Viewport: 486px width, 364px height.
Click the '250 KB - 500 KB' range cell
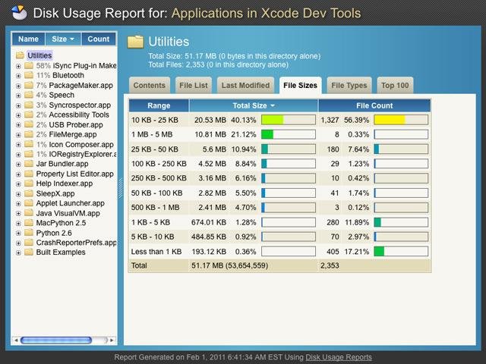click(159, 178)
